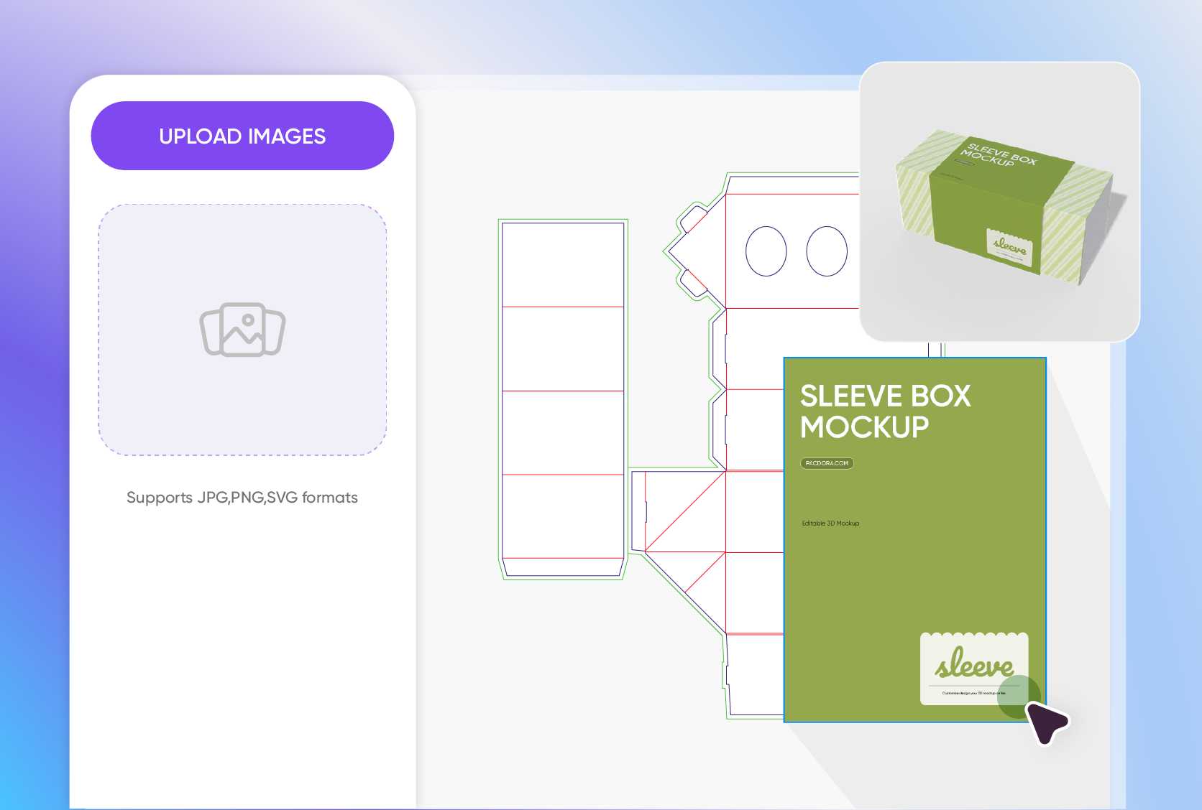Collapse the green artwork overlay panel
The image size is (1202, 810).
point(913,539)
